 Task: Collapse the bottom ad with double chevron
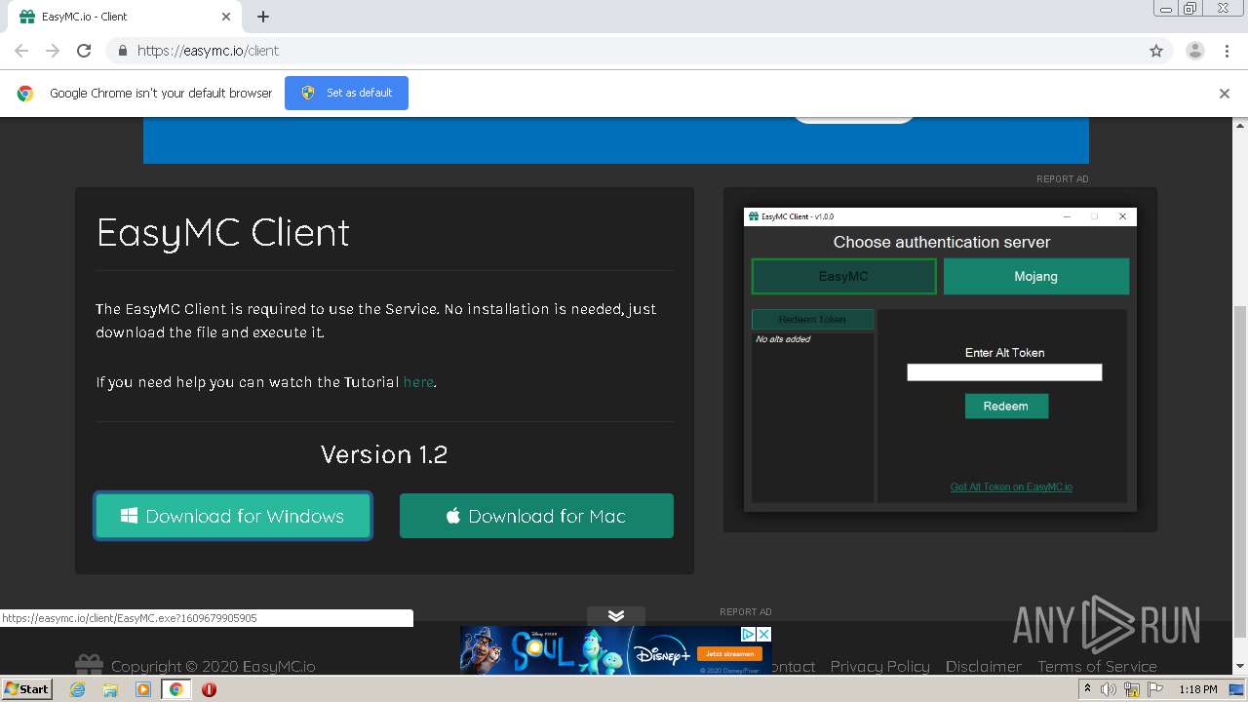[616, 616]
